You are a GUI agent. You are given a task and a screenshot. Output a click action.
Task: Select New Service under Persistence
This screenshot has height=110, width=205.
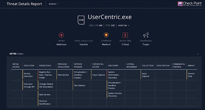45,94
